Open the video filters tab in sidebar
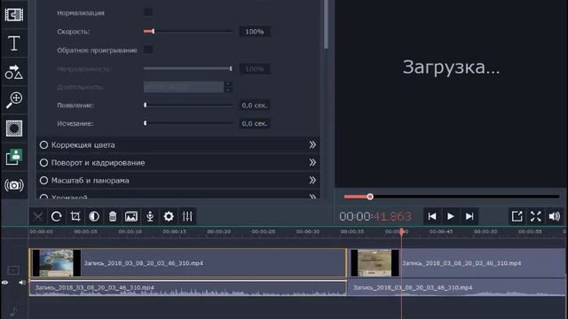568x319 pixels. (14, 15)
